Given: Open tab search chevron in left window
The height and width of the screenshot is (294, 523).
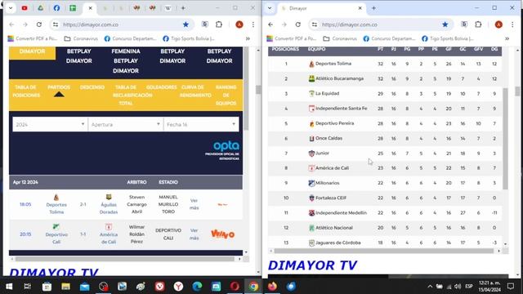Looking at the screenshot, I should (11, 8).
